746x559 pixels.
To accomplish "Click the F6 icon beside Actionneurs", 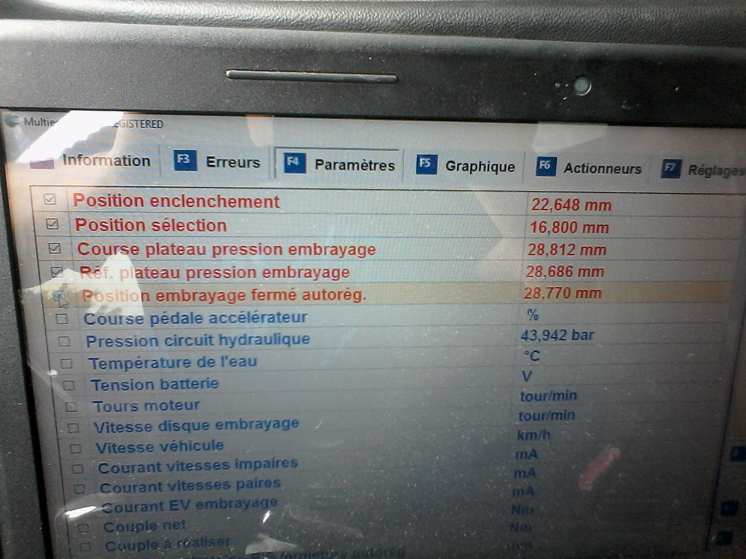I will point(546,166).
